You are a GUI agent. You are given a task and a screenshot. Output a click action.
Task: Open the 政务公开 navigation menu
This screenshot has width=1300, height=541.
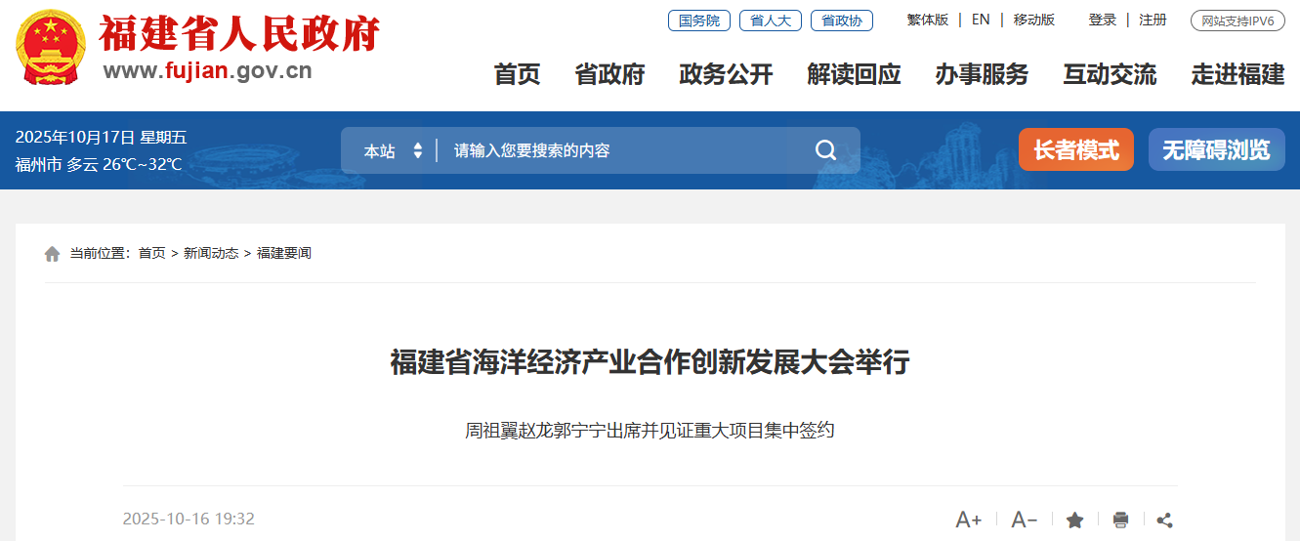726,73
